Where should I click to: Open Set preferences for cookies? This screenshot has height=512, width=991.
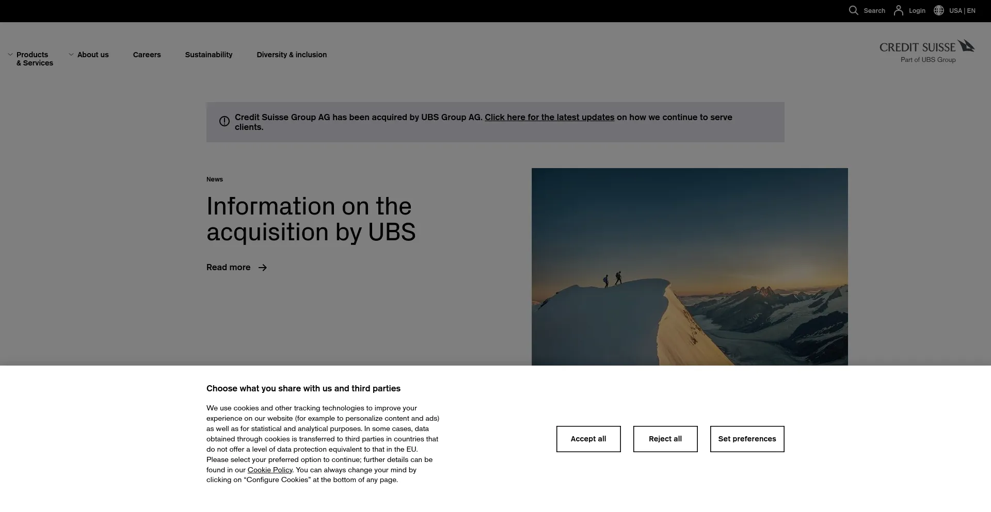[747, 439]
